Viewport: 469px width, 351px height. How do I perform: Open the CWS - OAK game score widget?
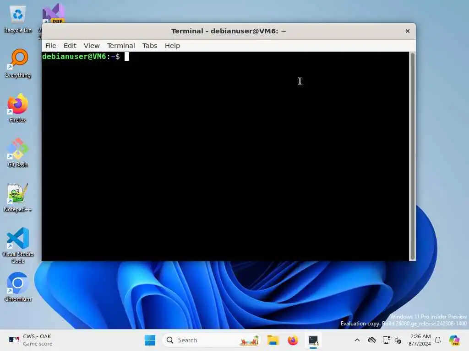point(30,340)
